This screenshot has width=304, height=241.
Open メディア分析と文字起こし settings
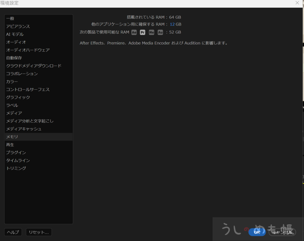click(x=30, y=121)
